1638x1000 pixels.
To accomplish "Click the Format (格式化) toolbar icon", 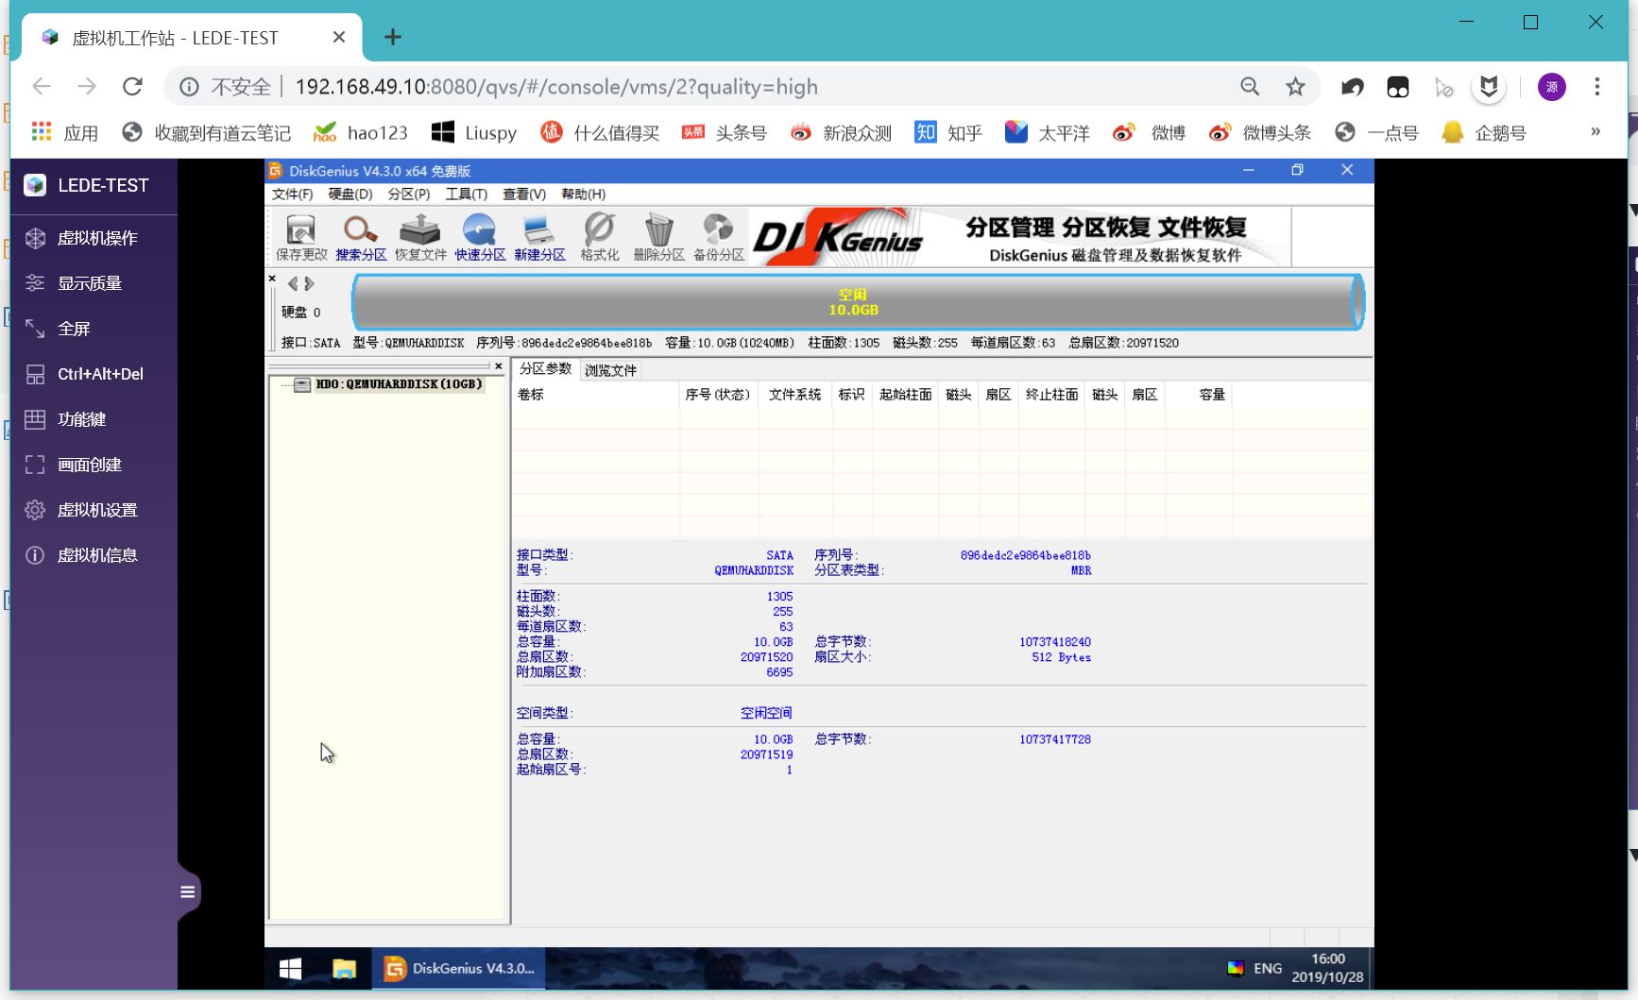I will coord(599,237).
